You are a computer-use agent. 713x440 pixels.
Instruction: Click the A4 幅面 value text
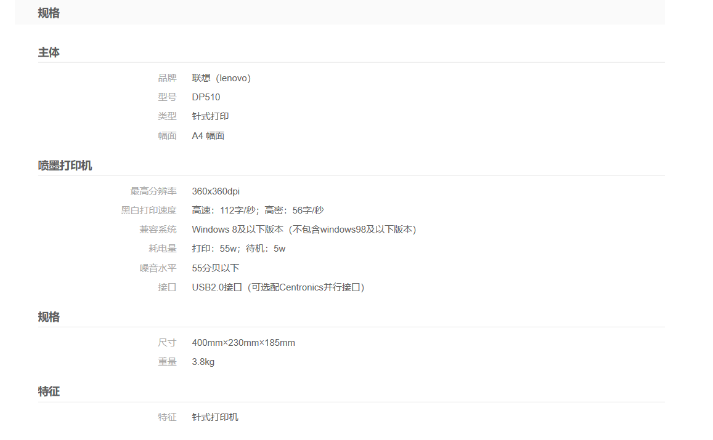pos(208,136)
